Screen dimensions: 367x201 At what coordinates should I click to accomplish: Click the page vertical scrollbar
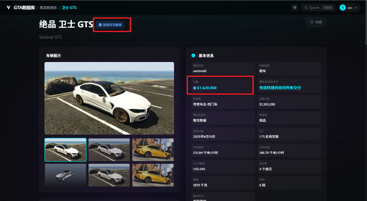click(x=365, y=23)
